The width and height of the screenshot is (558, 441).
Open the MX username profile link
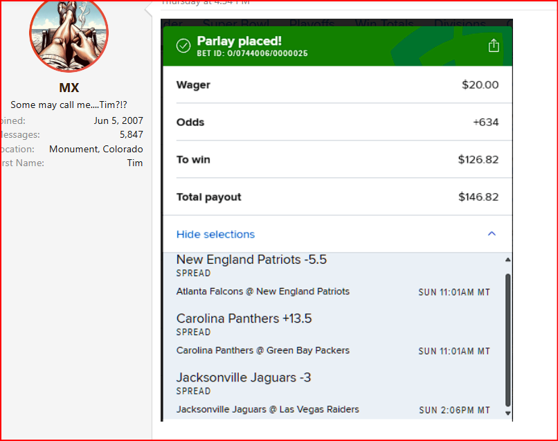click(x=69, y=88)
